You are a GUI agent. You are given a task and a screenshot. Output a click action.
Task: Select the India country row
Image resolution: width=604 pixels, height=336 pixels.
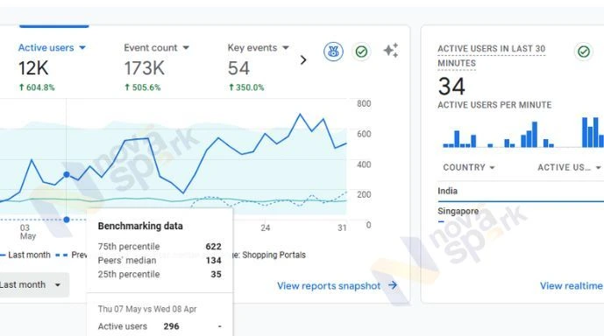[521, 191]
